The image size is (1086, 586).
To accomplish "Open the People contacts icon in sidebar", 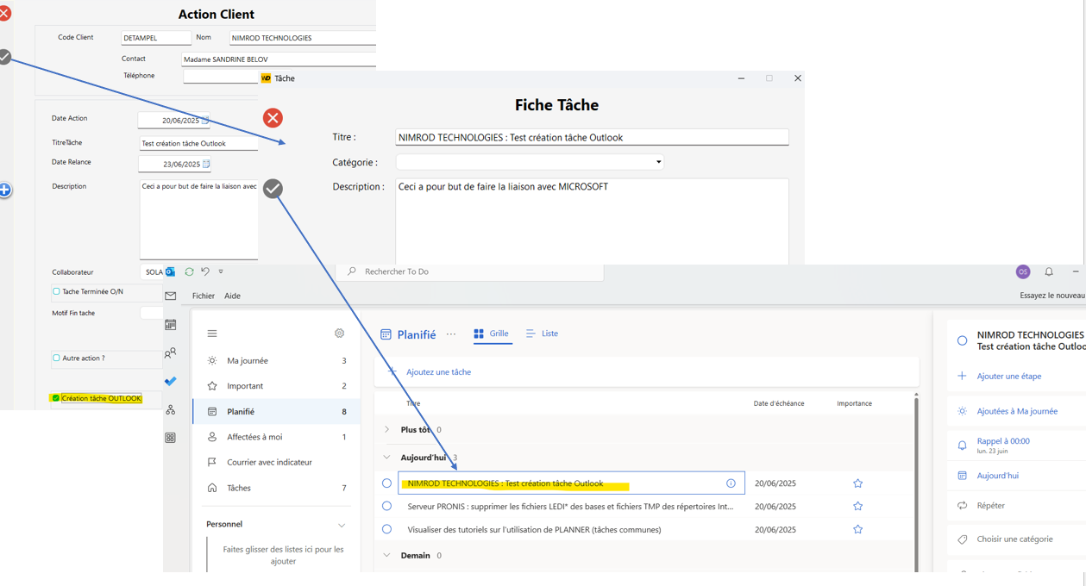I will (x=171, y=353).
